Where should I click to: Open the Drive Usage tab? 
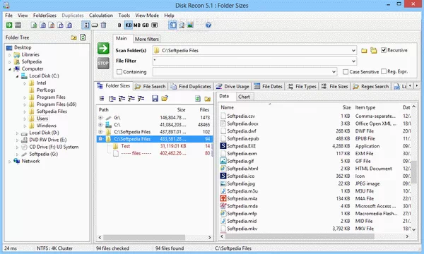(x=232, y=86)
